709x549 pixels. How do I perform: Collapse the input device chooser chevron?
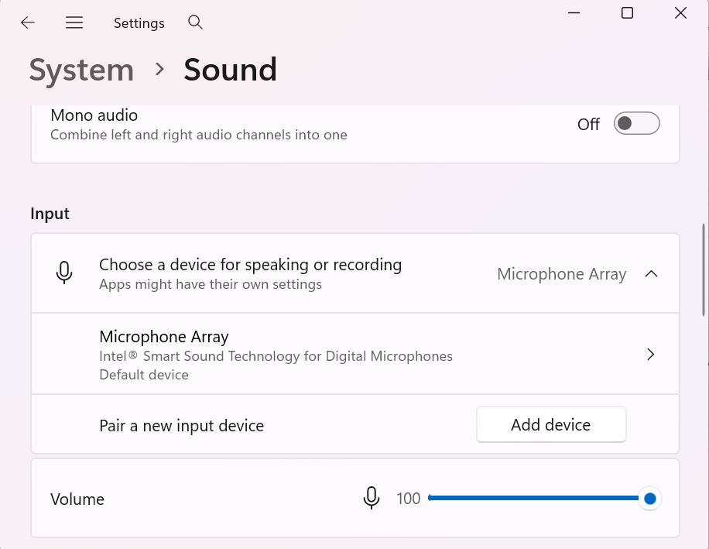coord(651,273)
